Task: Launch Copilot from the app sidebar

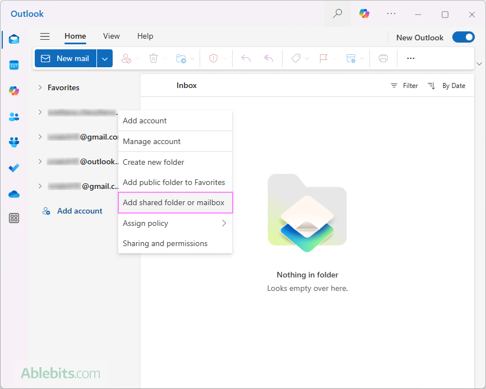Action: click(x=14, y=91)
